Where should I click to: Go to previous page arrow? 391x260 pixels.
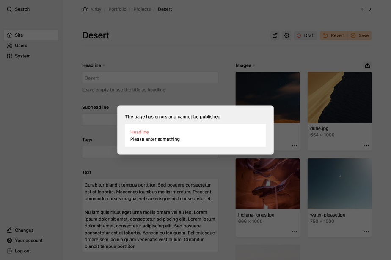tap(362, 9)
